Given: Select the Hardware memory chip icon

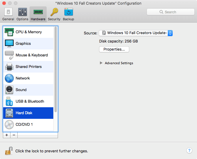Looking at the screenshot, I should click(38, 12).
